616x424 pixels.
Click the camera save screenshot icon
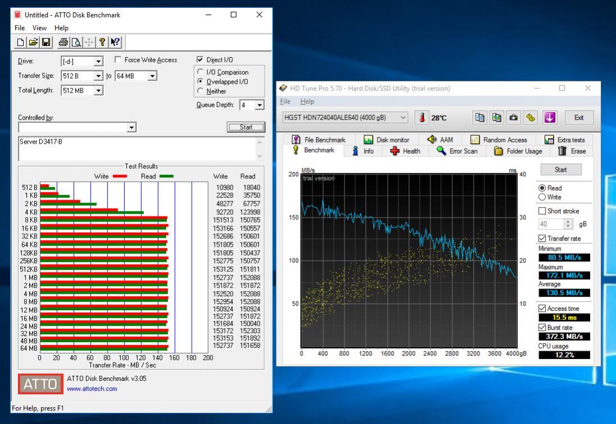pyautogui.click(x=514, y=118)
